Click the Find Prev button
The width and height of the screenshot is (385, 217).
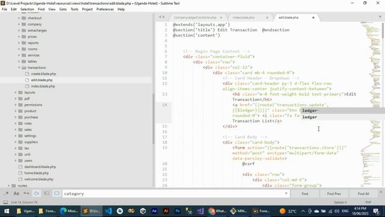point(334,194)
